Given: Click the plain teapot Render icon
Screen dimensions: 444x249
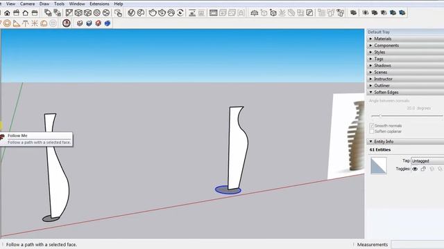Looking at the screenshot, I should [x=153, y=12].
